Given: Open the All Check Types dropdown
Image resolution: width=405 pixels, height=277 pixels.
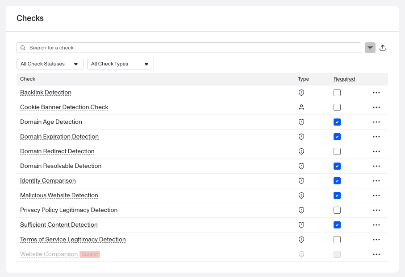Looking at the screenshot, I should click(120, 64).
